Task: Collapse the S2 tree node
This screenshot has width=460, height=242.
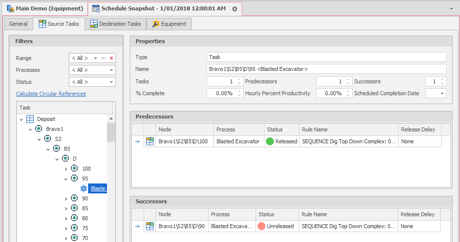Action: pos(39,139)
